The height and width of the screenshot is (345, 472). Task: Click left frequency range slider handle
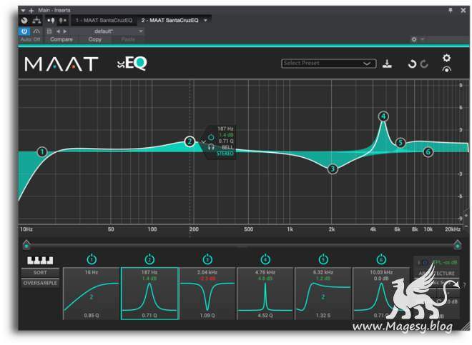pyautogui.click(x=26, y=244)
